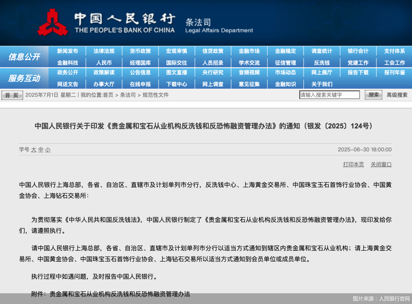Image resolution: width=412 pixels, height=304 pixels.
Task: Go to 图文直播 section
Action: coord(177,72)
